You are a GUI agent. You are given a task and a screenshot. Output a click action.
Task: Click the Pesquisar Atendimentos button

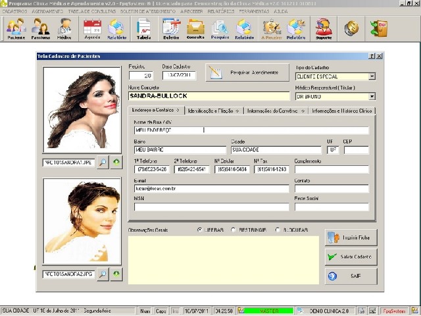[247, 72]
